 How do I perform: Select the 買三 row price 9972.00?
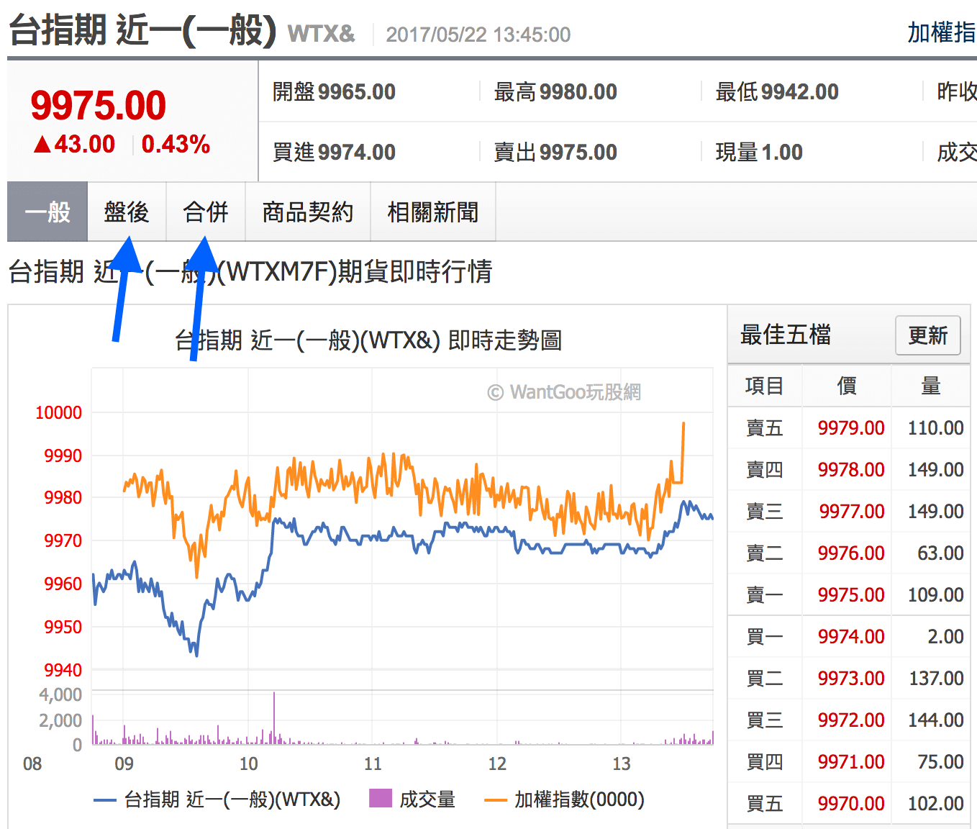851,720
